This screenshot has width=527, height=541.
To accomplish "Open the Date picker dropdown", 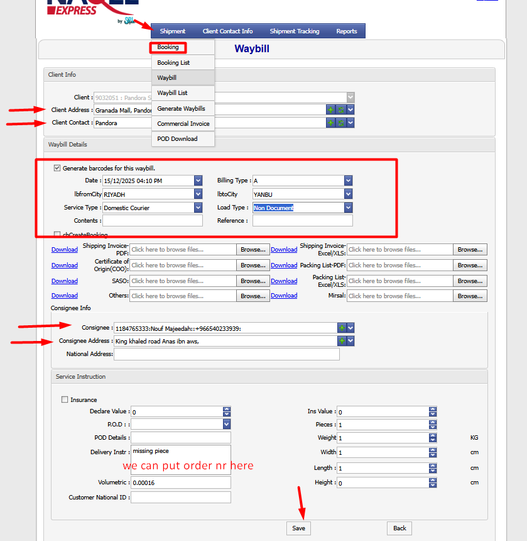I will (x=198, y=181).
